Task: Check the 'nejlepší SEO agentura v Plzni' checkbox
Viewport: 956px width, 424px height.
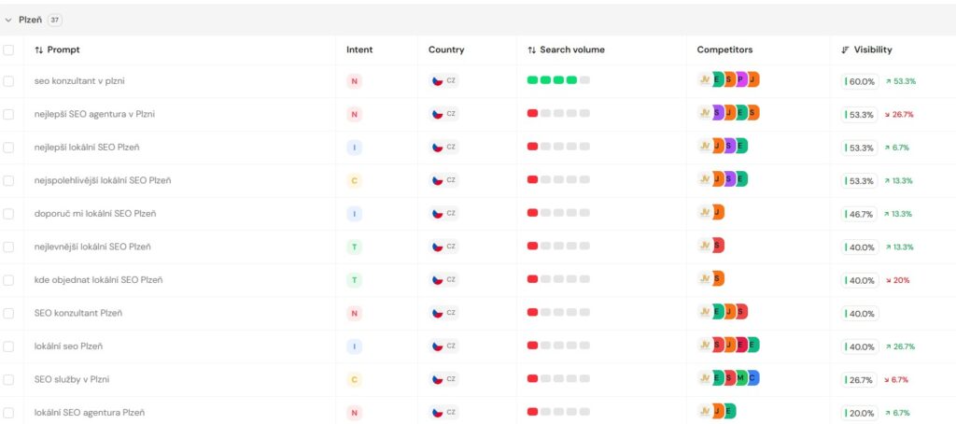Action: (8, 114)
